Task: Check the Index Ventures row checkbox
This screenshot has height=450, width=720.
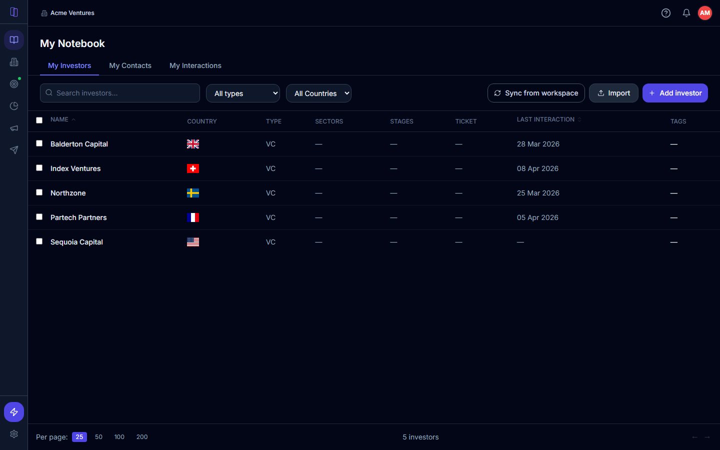Action: pyautogui.click(x=39, y=168)
